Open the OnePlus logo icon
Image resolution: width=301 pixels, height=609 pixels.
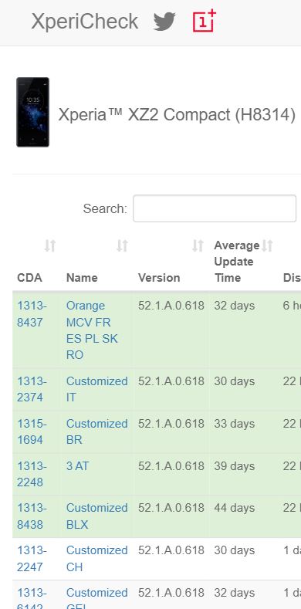[205, 21]
